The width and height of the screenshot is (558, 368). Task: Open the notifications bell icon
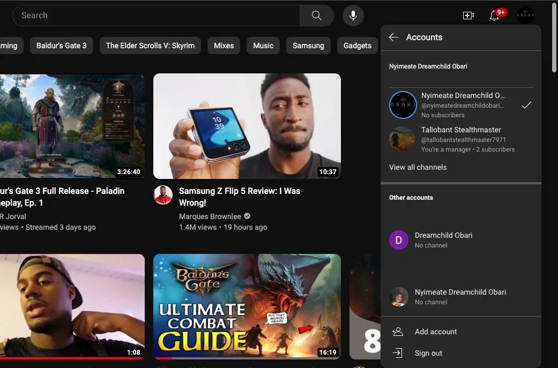click(494, 16)
